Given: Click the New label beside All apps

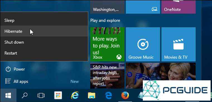Looking at the screenshot, I should click(74, 81).
